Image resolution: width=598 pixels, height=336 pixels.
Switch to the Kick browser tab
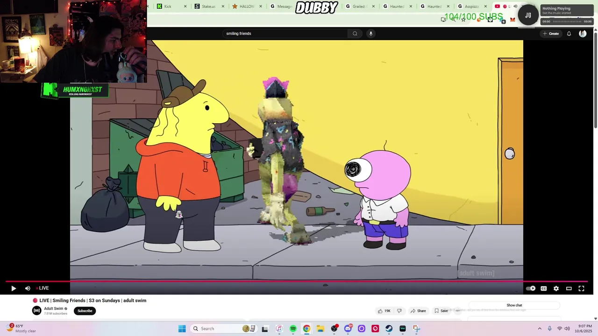click(x=167, y=7)
